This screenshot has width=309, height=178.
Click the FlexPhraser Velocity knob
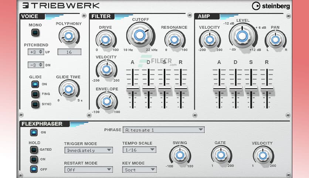[x=263, y=156]
